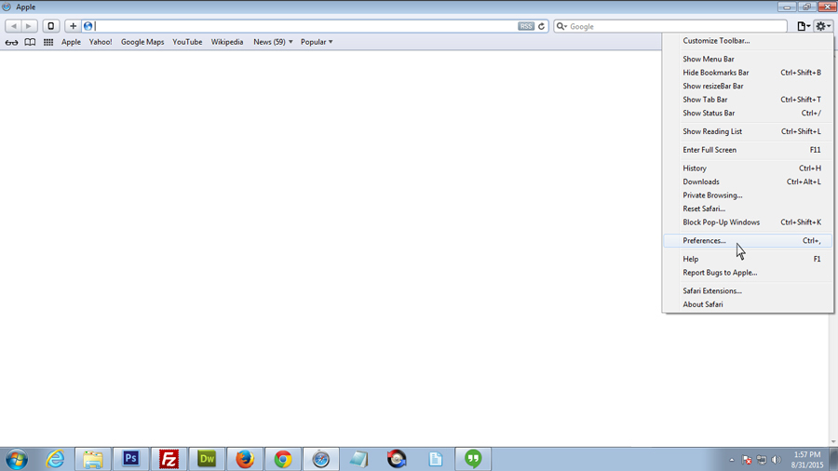Open the Yahoo! bookmark

coord(101,42)
